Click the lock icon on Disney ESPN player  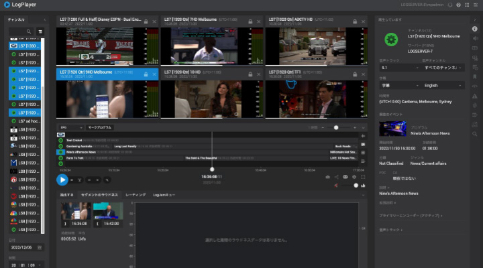point(146,22)
